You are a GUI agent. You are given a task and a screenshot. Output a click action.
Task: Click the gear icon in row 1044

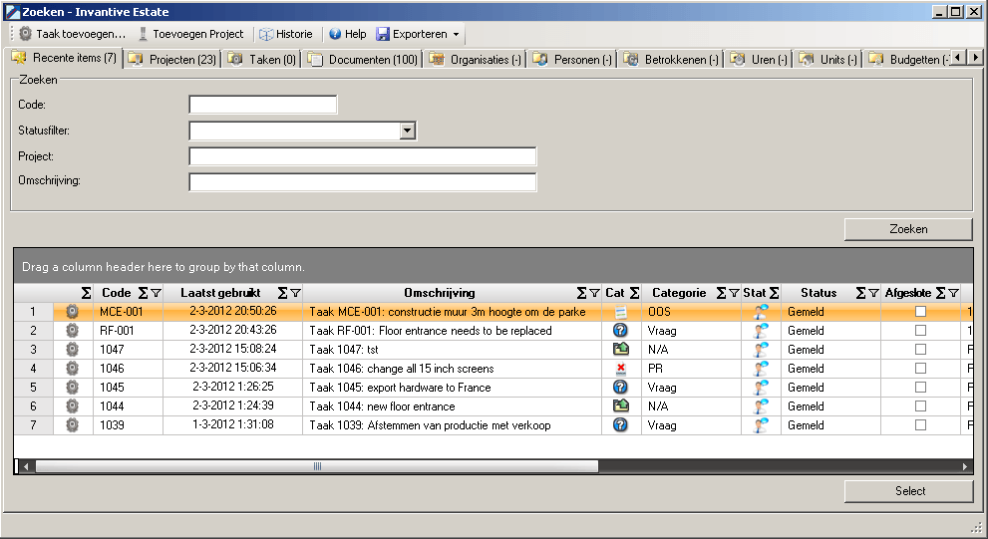pos(73,405)
